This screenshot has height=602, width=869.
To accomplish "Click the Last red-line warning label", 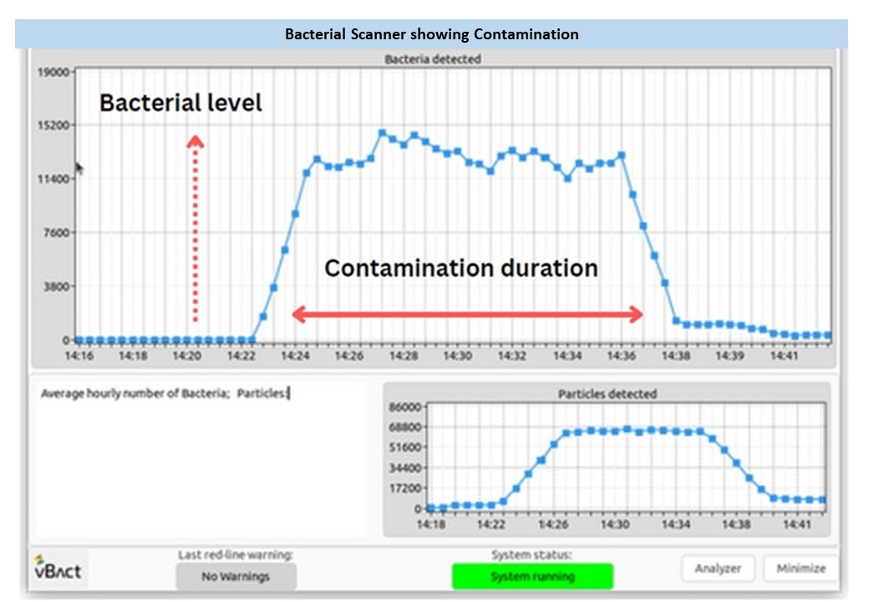I will coord(235,554).
